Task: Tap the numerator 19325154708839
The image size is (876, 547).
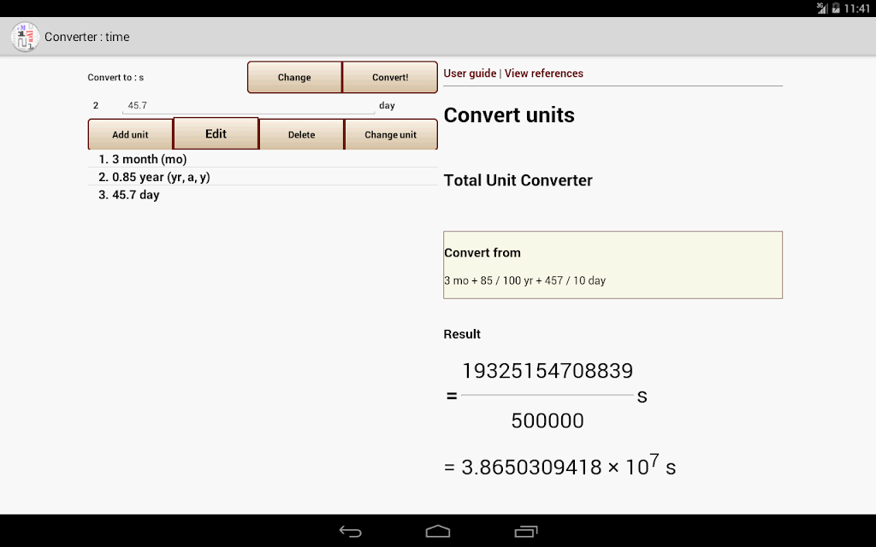Action: pyautogui.click(x=547, y=371)
